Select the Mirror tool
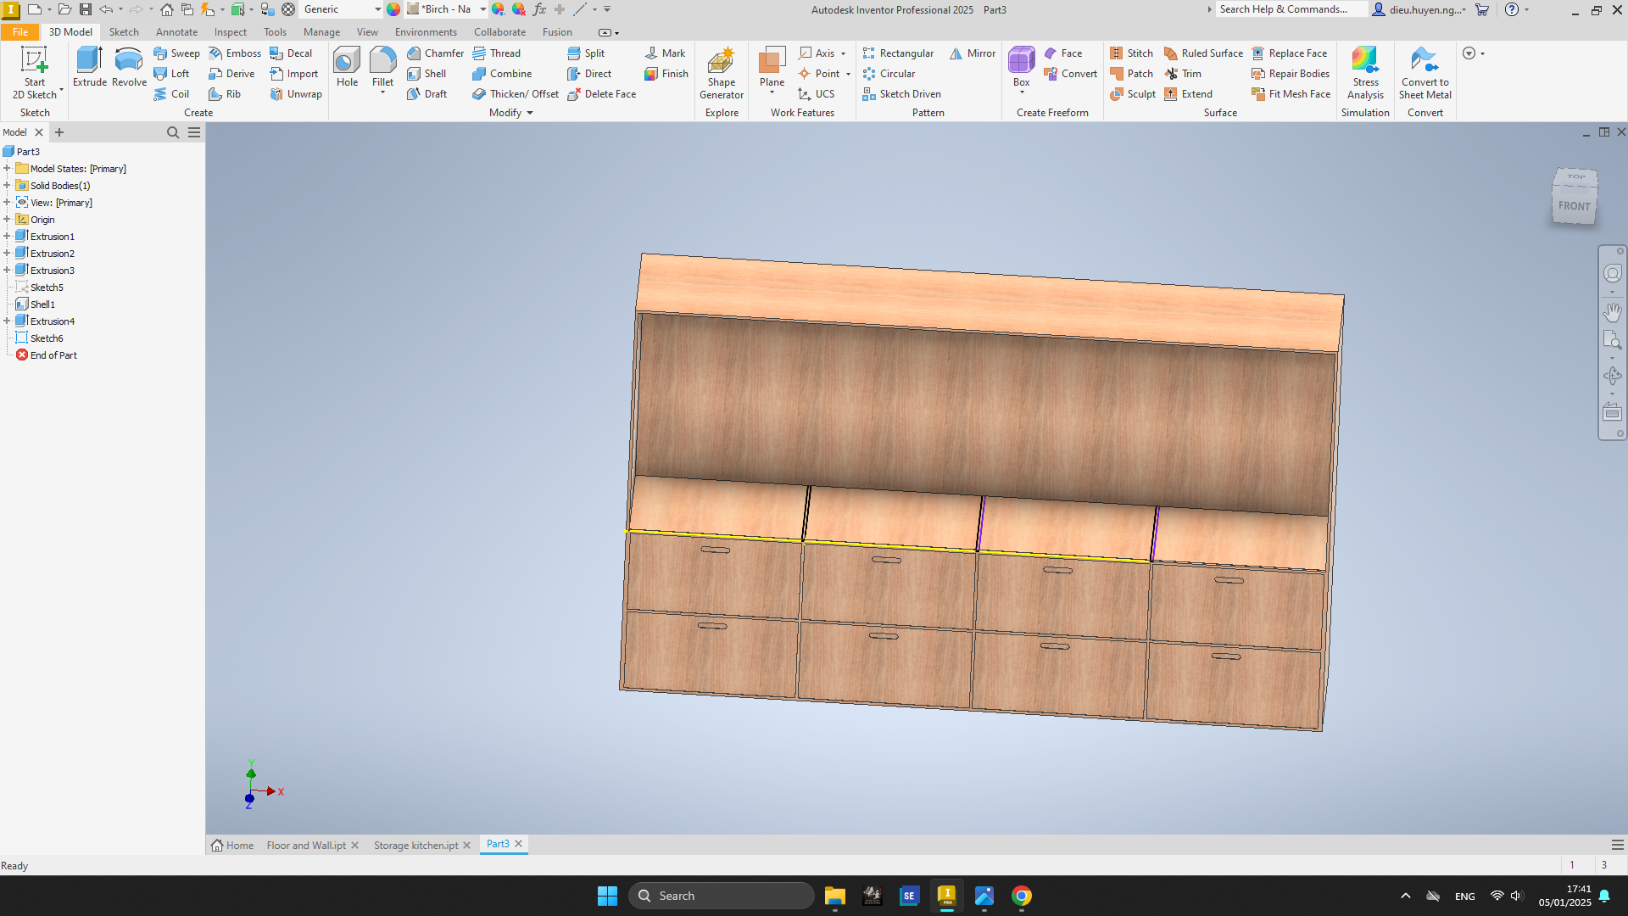This screenshot has width=1628, height=916. point(973,53)
